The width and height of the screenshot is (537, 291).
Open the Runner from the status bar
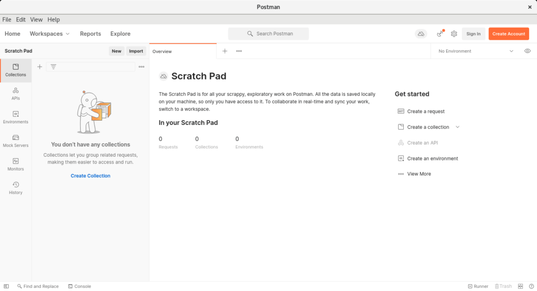pos(478,286)
